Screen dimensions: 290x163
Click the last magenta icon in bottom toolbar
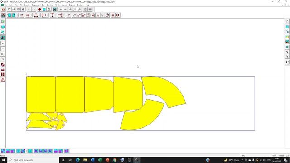click(67, 151)
